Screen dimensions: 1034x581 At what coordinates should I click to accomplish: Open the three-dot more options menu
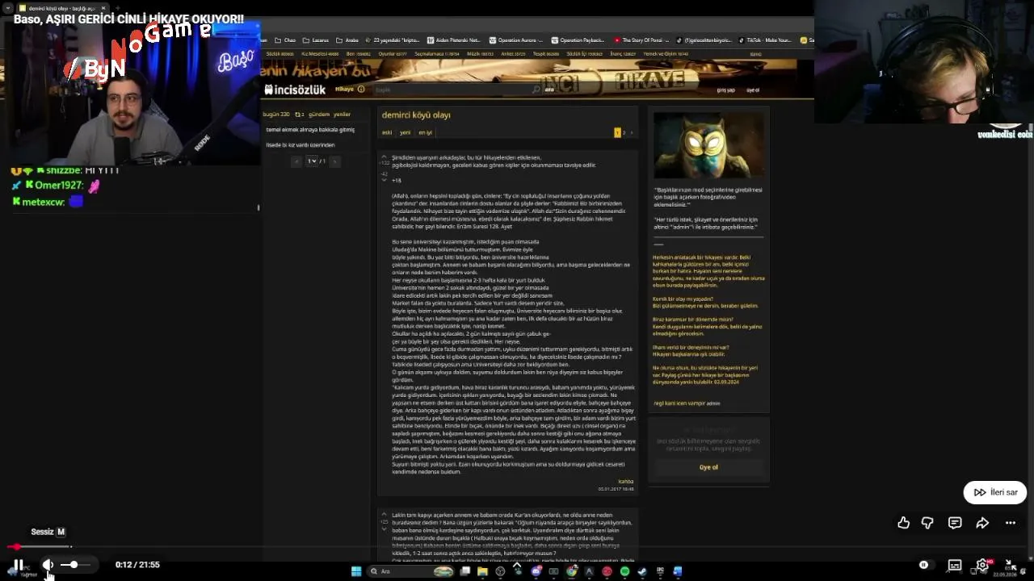(x=1011, y=523)
